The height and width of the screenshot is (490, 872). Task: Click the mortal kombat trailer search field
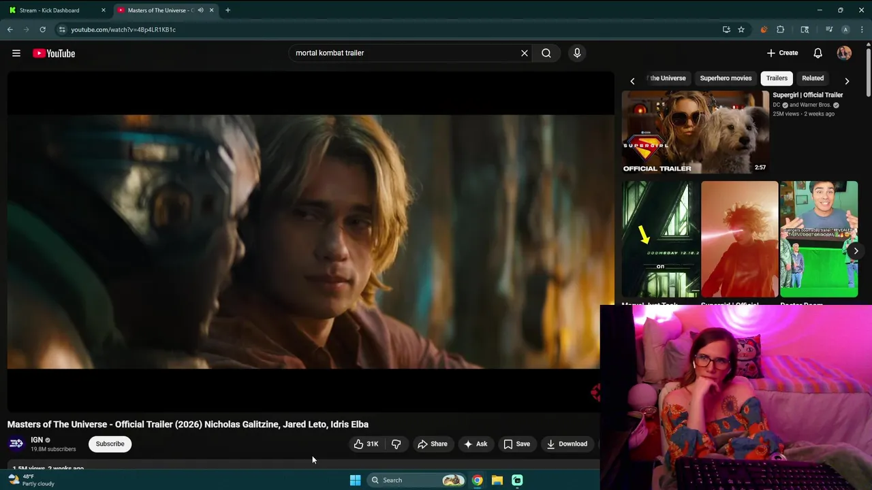coord(405,53)
